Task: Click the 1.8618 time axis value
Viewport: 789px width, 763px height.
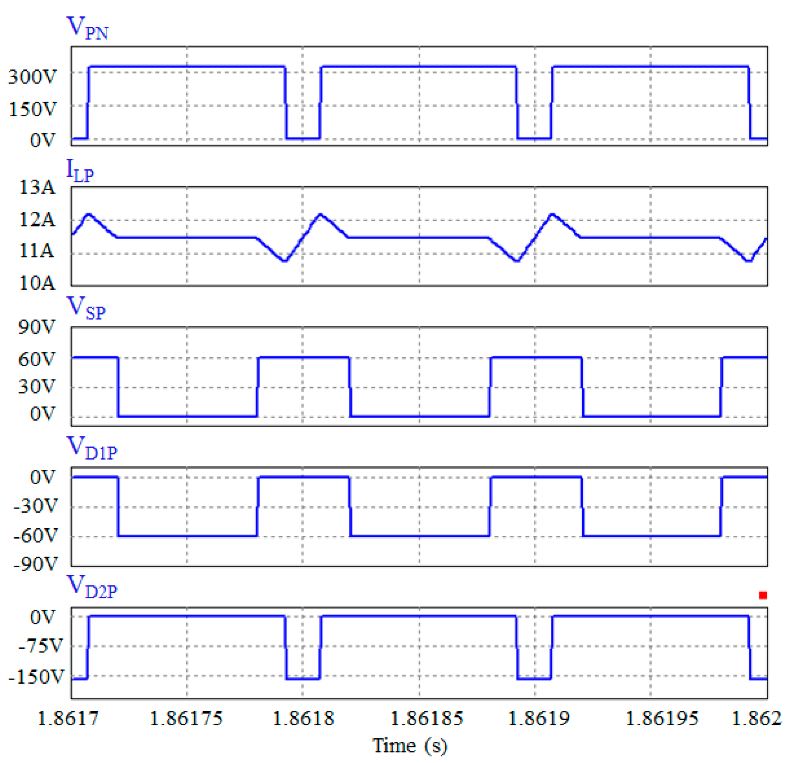Action: [304, 719]
